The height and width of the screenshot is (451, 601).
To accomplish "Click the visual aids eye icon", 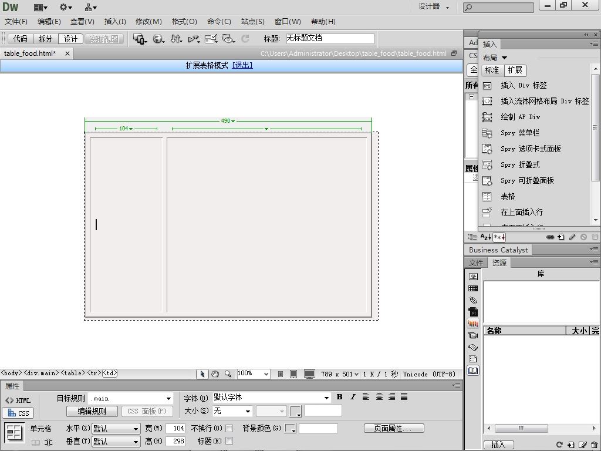I will [228, 39].
